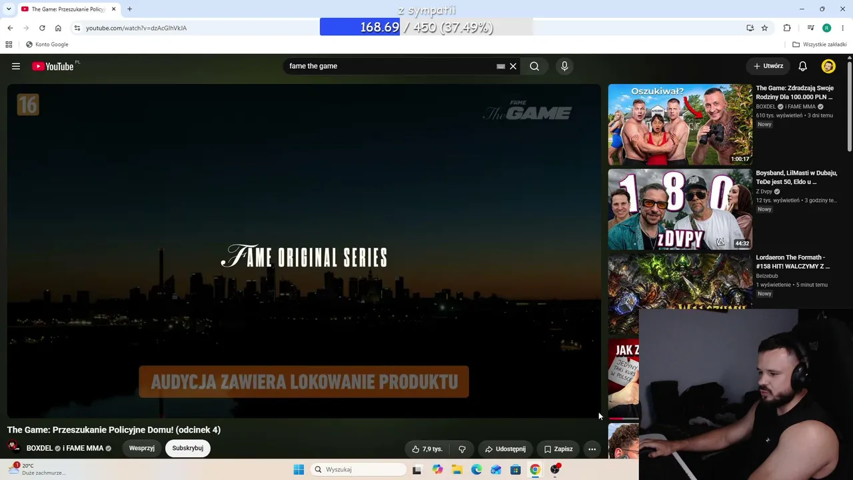Open FAME MMA channel name link
The width and height of the screenshot is (853, 480).
coord(83,448)
